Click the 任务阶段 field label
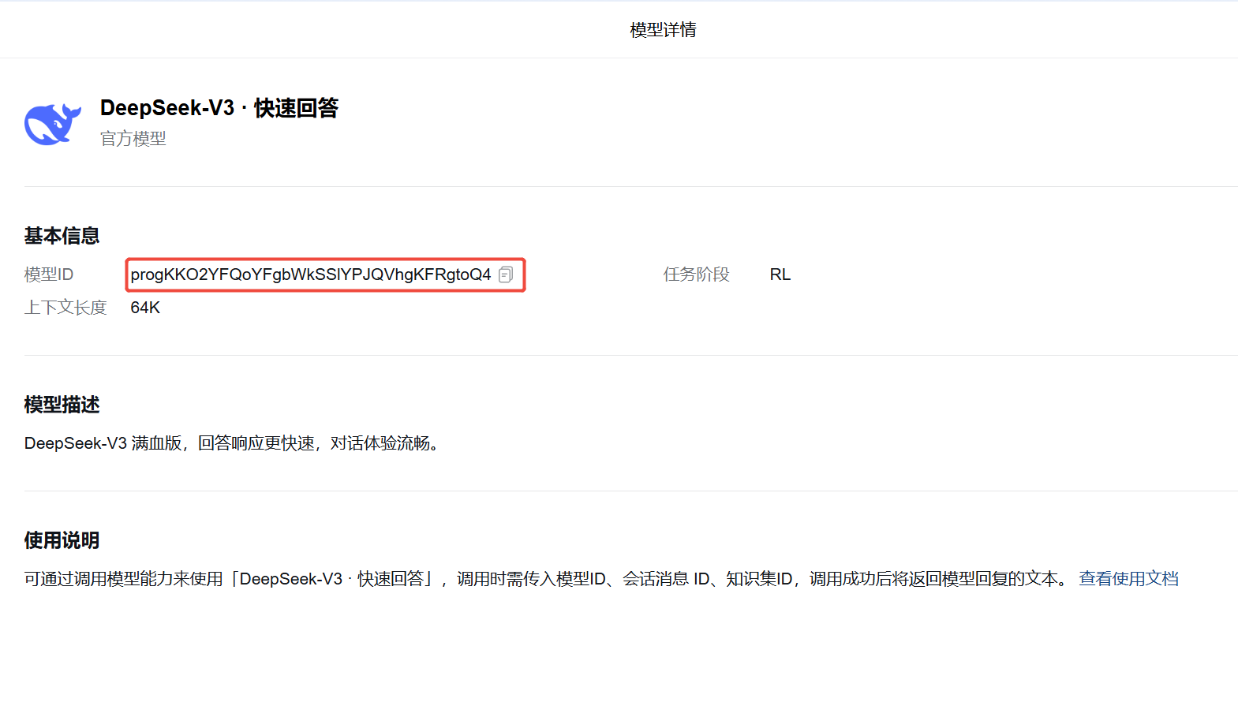1238x702 pixels. click(696, 274)
